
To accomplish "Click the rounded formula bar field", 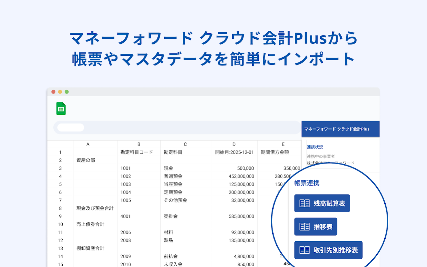I will pyautogui.click(x=177, y=127).
